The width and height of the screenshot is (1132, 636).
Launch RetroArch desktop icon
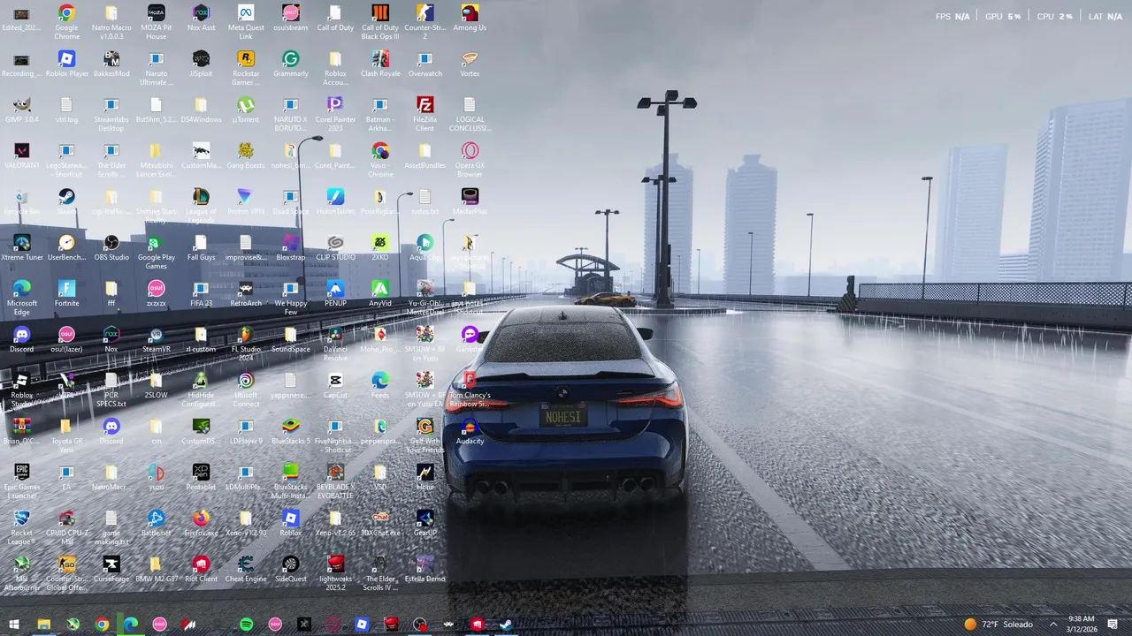coord(246,293)
